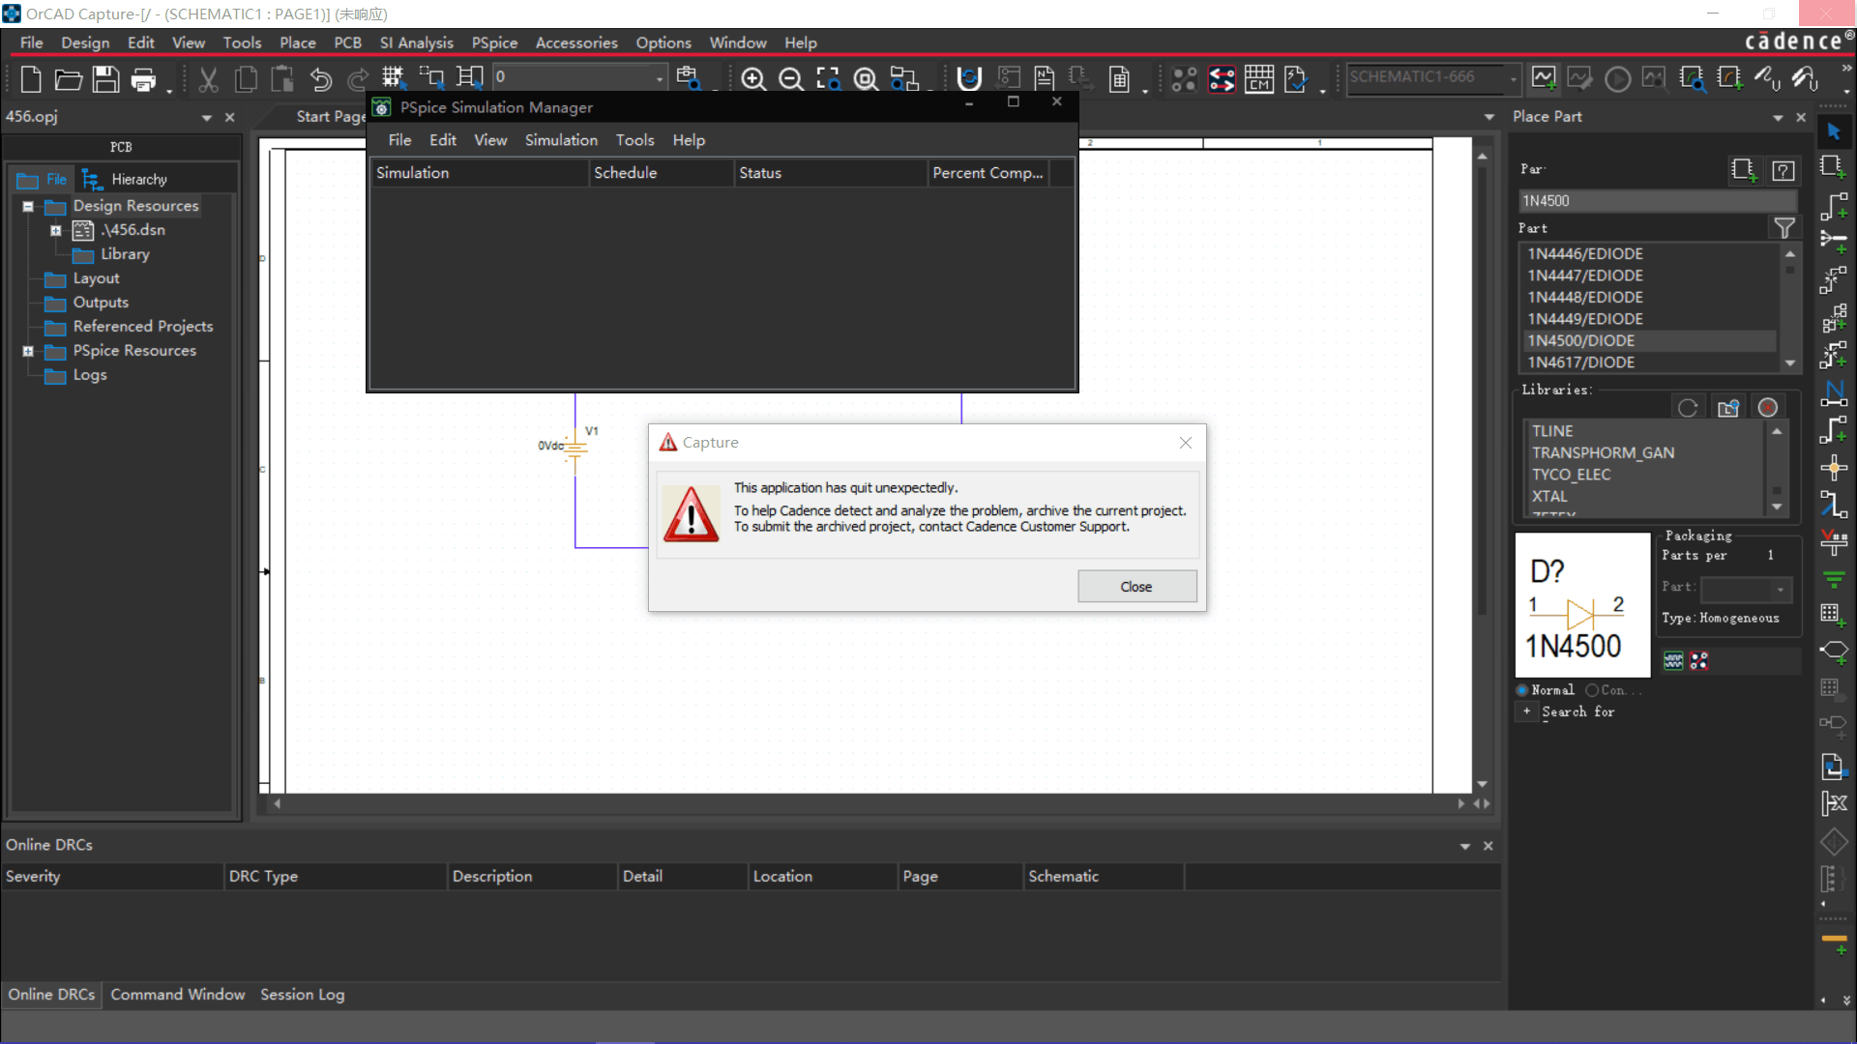Open the Online DRCs panel dropdown arrow
The image size is (1857, 1044).
point(1465,846)
